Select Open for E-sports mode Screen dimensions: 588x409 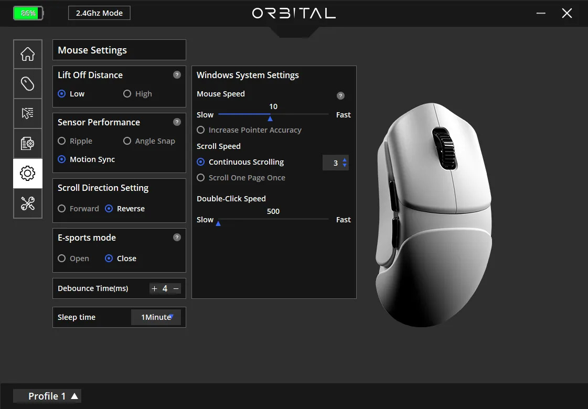pos(61,258)
